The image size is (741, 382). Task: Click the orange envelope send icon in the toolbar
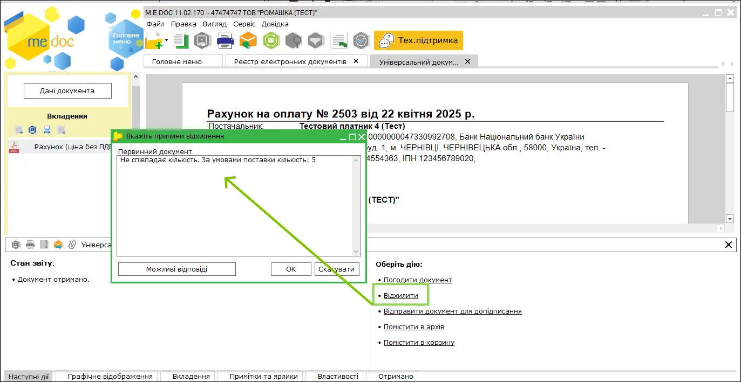248,40
